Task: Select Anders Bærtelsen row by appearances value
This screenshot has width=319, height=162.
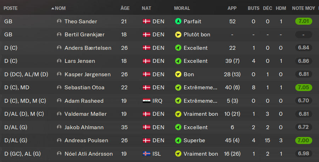Action: pos(232,48)
